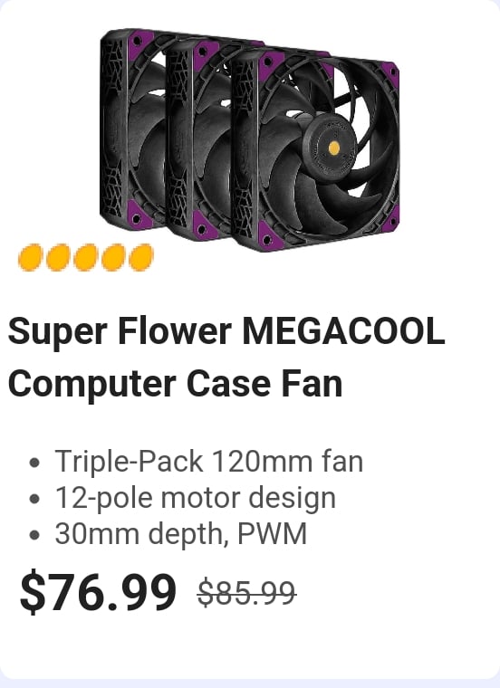Open the triple fan product image
The image size is (500, 688).
250,139
